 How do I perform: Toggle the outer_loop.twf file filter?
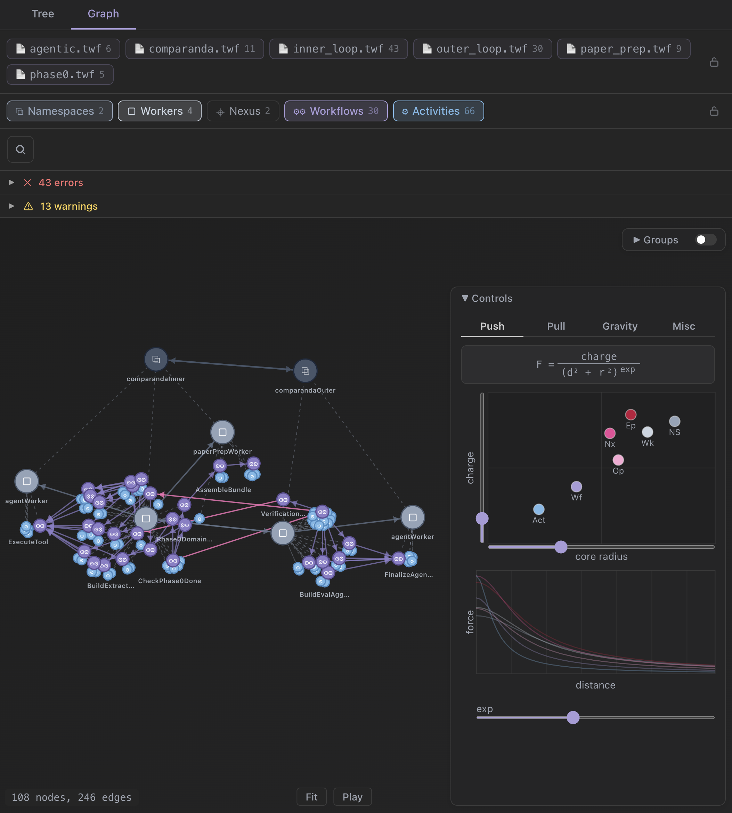point(483,49)
